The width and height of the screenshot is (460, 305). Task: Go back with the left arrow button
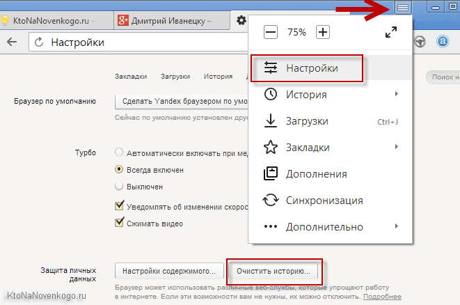[x=12, y=42]
